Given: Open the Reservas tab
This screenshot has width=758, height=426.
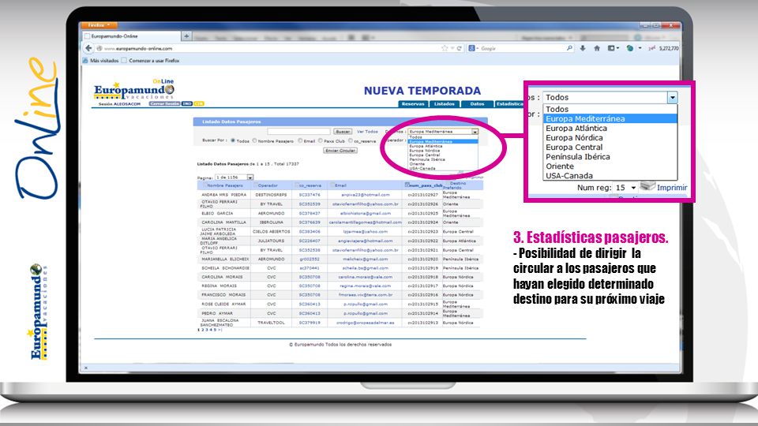Looking at the screenshot, I should 413,104.
